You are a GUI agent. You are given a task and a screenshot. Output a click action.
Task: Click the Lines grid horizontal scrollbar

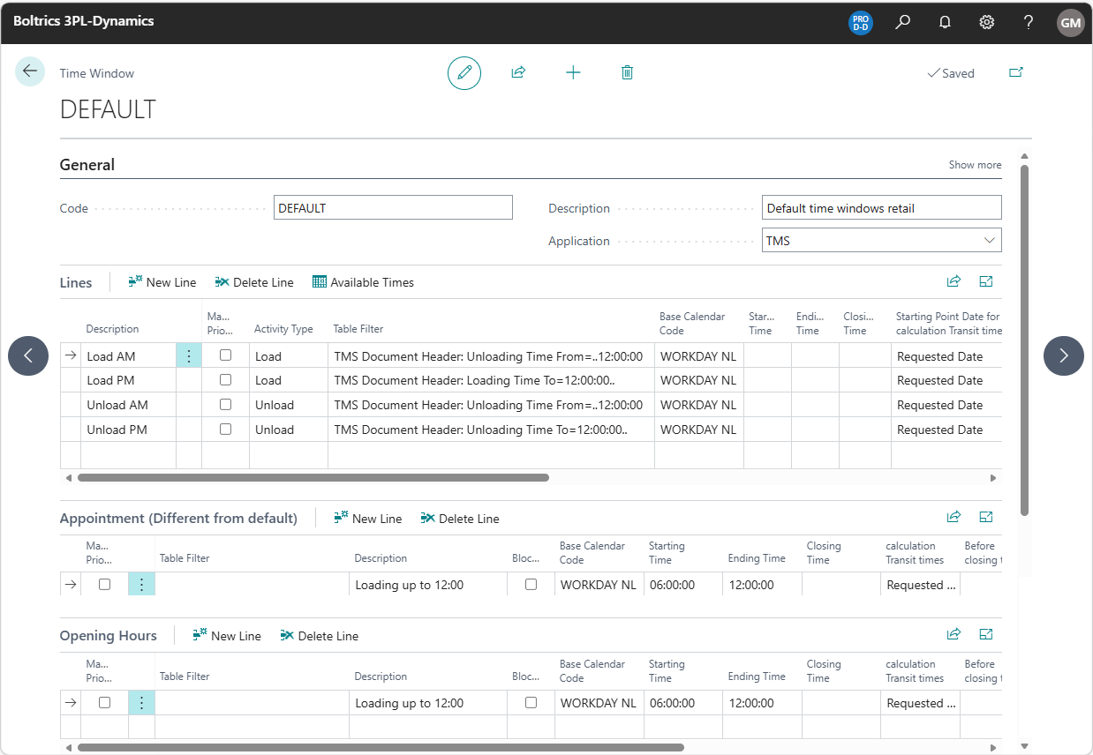pos(313,478)
